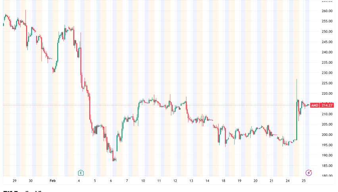
Task: Click the 200.00 price scale label
Action: [327, 135]
